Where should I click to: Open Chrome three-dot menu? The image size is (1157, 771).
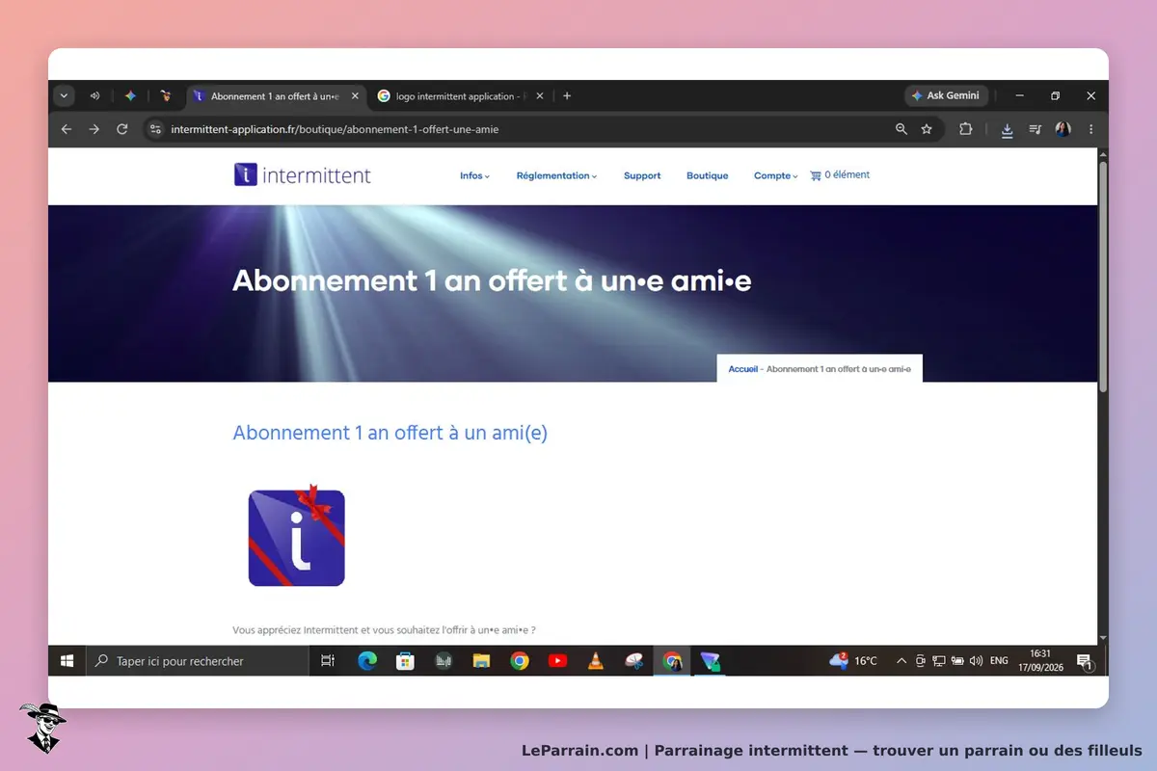pyautogui.click(x=1090, y=129)
